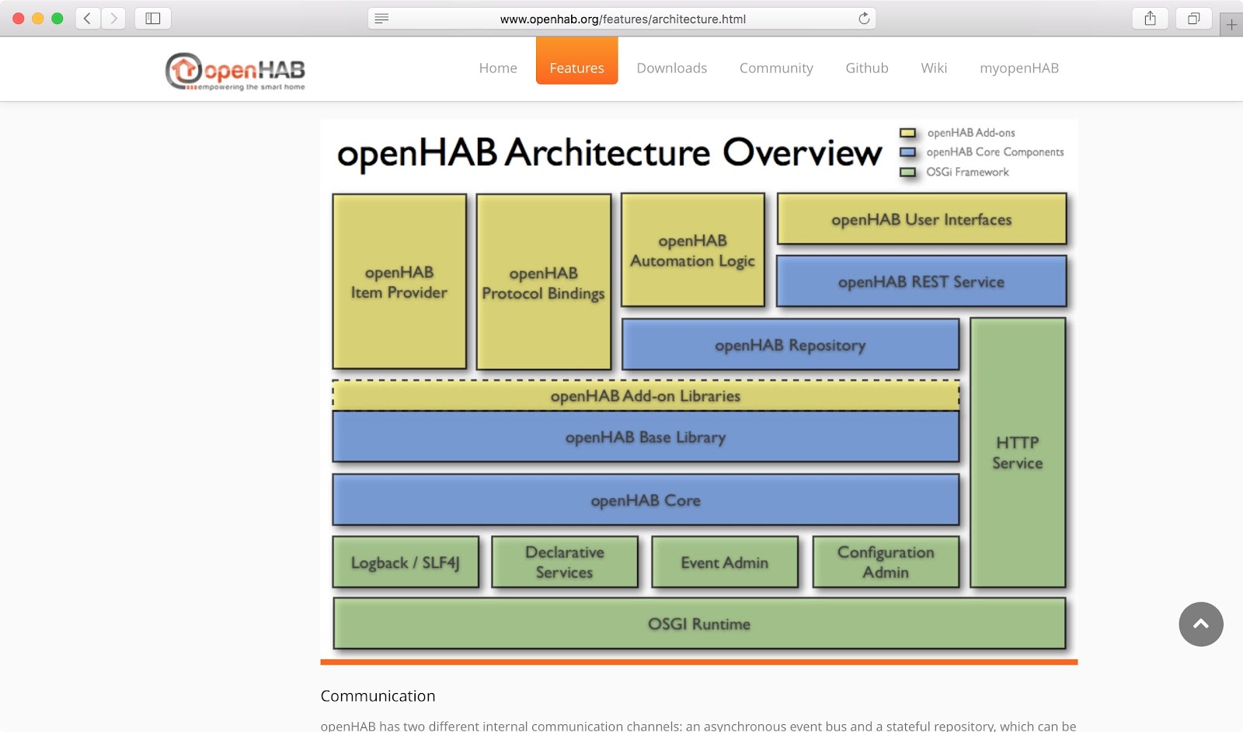Click the Declarative Services block

click(565, 562)
